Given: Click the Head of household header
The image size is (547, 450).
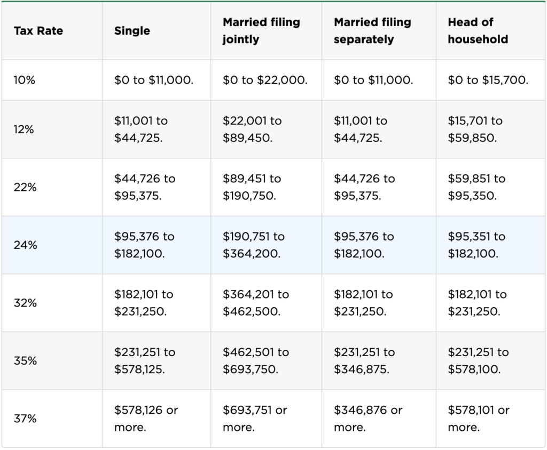Looking at the screenshot, I should [478, 31].
